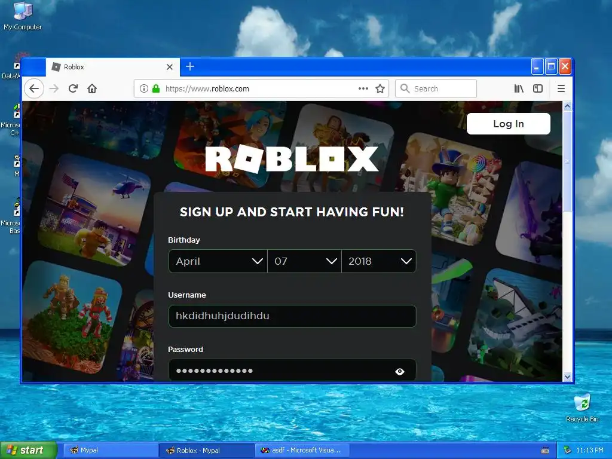Open the My Computer desktop icon
The height and width of the screenshot is (459, 612).
23,16
